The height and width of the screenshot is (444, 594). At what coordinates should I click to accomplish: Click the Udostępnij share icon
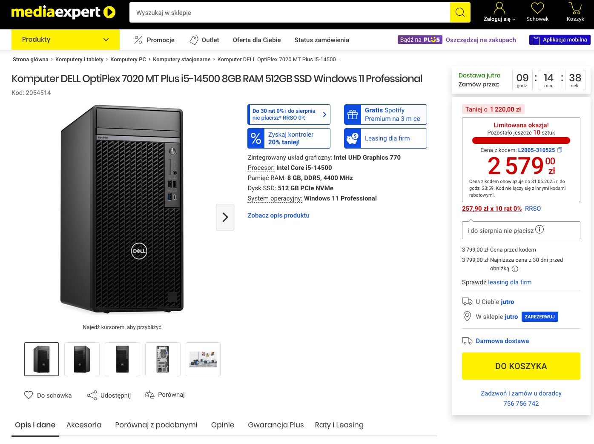(x=92, y=395)
